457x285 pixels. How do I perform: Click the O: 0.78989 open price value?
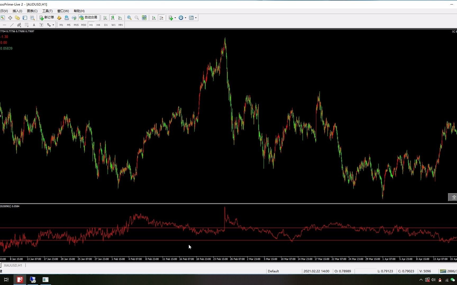pyautogui.click(x=343, y=271)
